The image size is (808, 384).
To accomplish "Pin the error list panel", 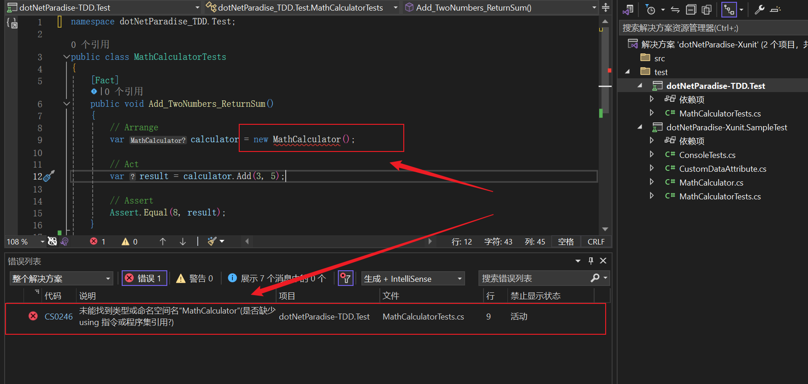I will tap(591, 261).
